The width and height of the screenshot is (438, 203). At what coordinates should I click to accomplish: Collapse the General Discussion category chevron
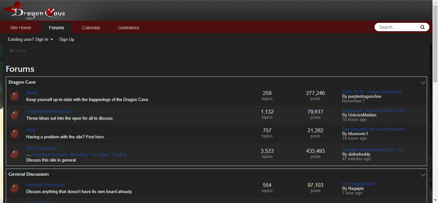pyautogui.click(x=423, y=175)
